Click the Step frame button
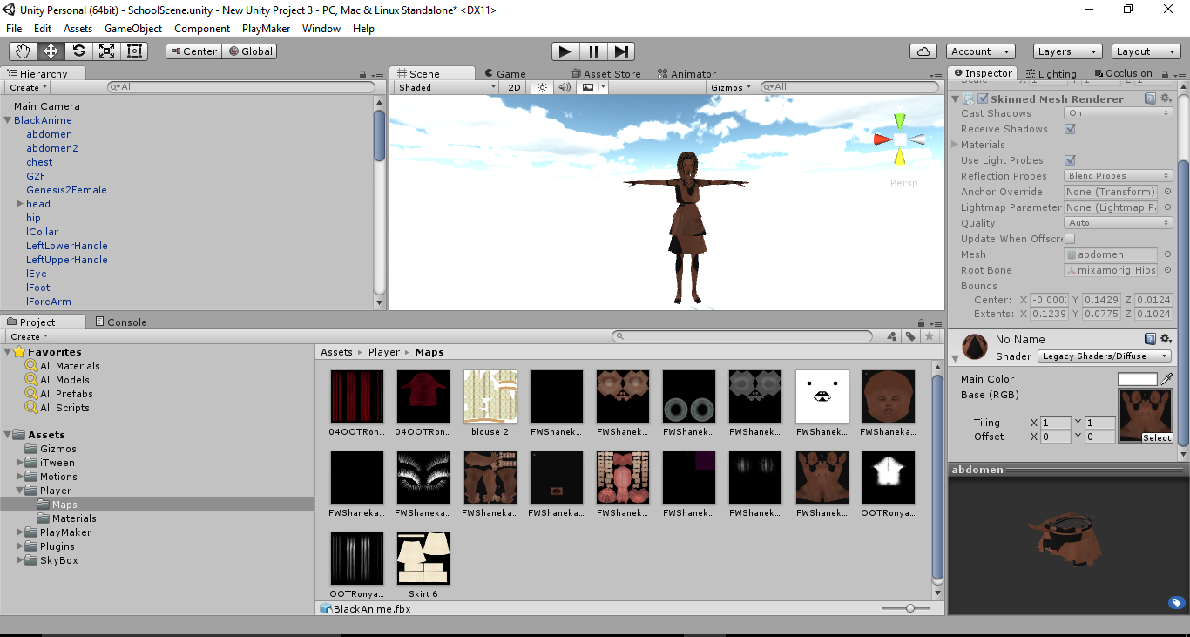 click(x=621, y=51)
